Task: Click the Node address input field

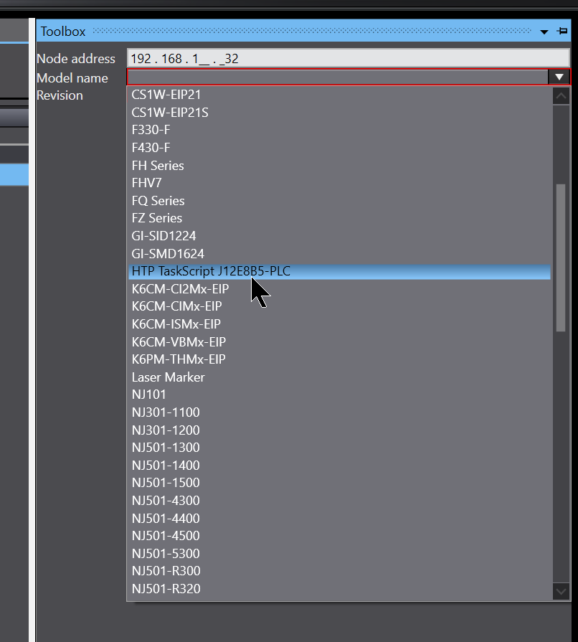Action: [x=348, y=59]
